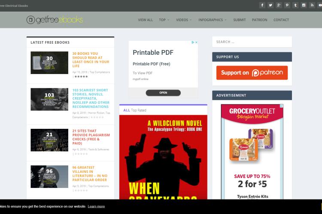Screen dimensions: 322x214
Task: Open '21 Sites That Provide Plagiarism Checks' title
Action: 91,137
